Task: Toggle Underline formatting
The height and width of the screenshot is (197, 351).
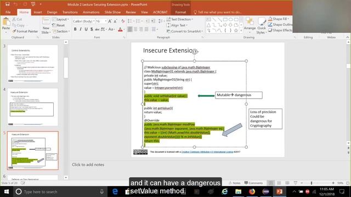Action: [x=86, y=29]
